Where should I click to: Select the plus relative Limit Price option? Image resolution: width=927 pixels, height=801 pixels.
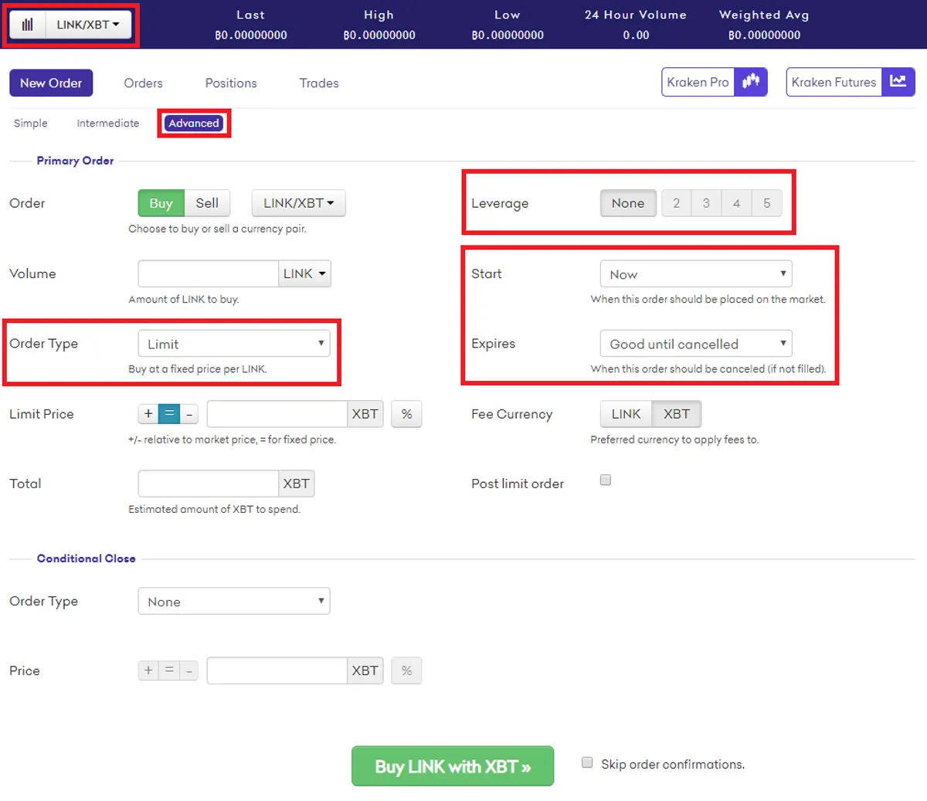pyautogui.click(x=148, y=414)
